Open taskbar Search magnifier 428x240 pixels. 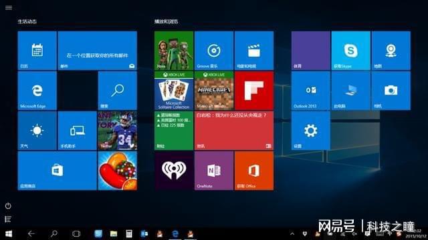53,234
